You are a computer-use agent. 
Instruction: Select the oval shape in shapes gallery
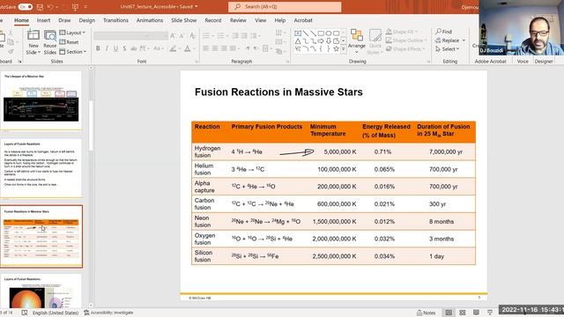[329, 33]
